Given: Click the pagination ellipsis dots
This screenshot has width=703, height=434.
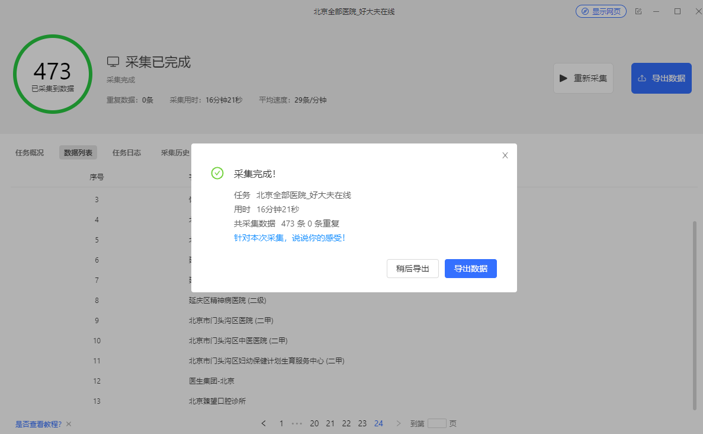Looking at the screenshot, I should [x=297, y=423].
